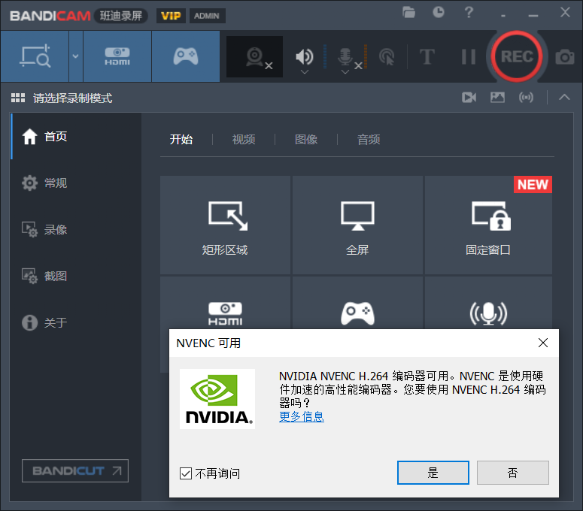The width and height of the screenshot is (583, 511).
Task: Open the output folder icon
Action: [408, 13]
